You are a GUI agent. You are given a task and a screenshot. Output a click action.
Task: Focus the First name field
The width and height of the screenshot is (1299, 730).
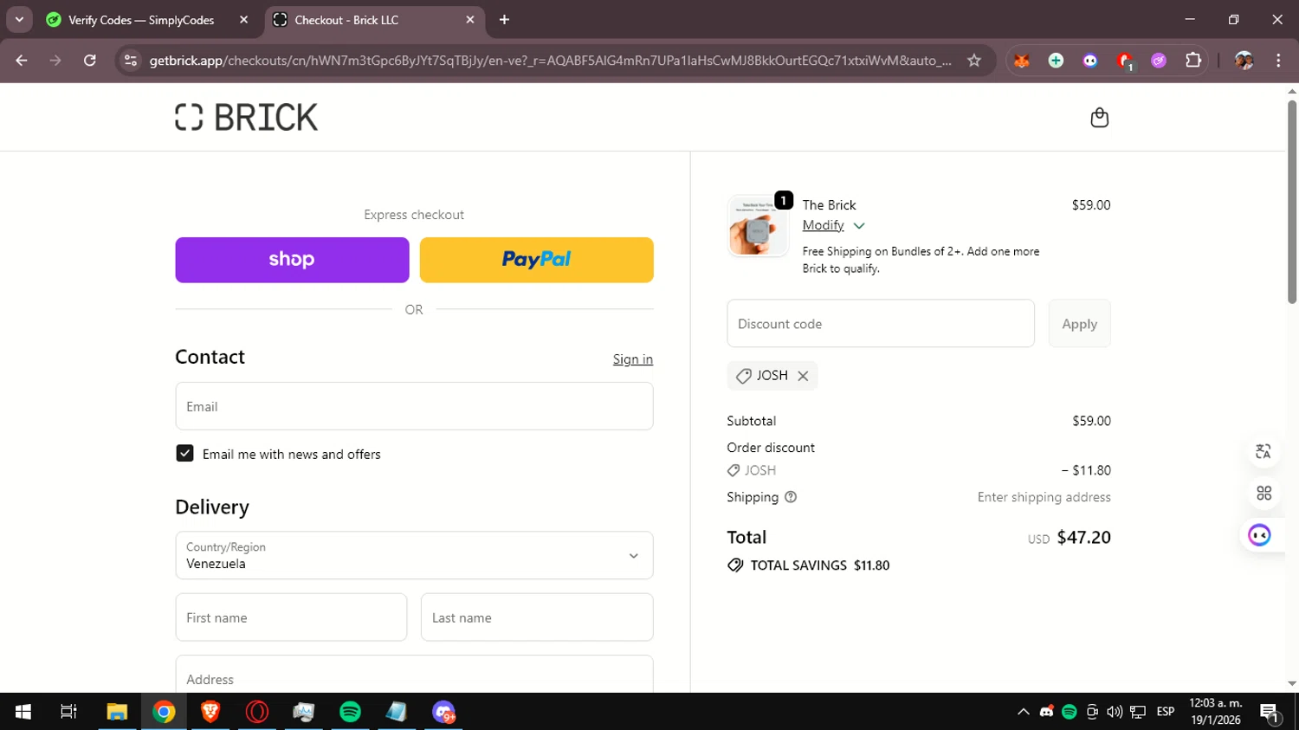pyautogui.click(x=291, y=617)
